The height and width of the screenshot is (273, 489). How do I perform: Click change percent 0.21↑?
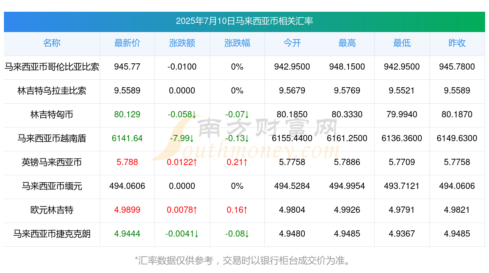tap(237, 162)
